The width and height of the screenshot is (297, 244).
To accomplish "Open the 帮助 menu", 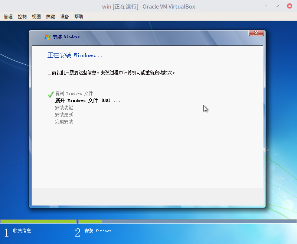I will click(79, 17).
